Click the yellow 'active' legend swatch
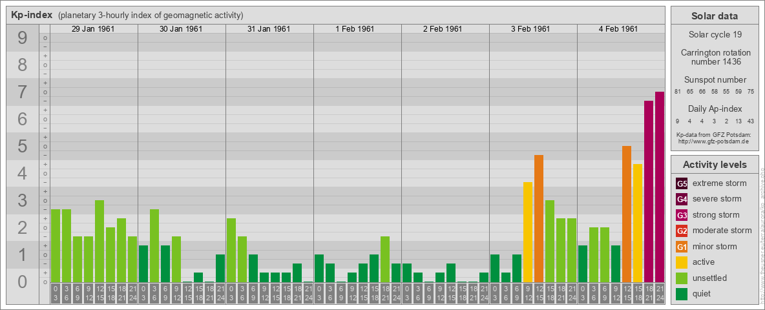The width and height of the screenshot is (765, 310). click(682, 262)
